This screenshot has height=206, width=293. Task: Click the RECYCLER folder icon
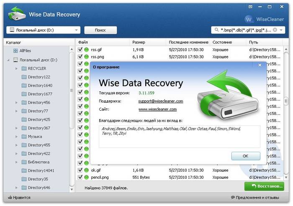[23, 68]
